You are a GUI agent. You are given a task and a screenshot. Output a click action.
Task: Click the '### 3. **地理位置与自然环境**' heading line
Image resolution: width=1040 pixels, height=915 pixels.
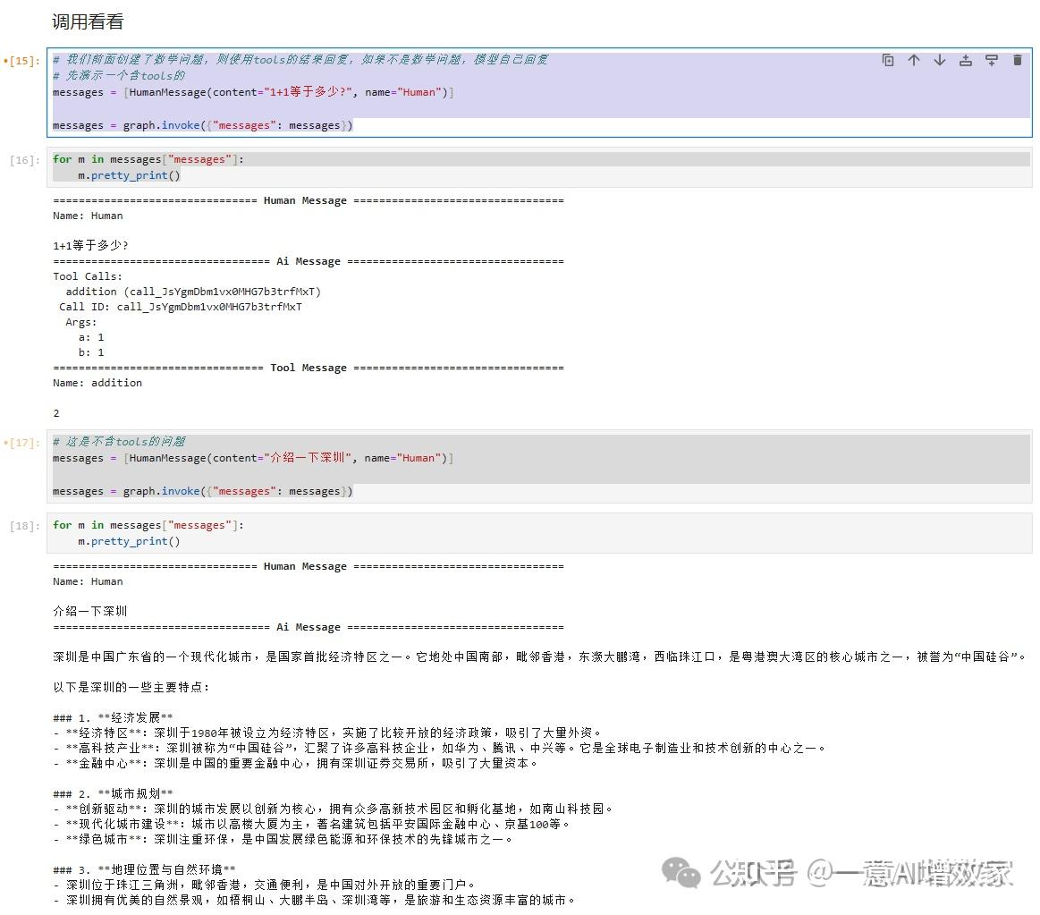point(144,870)
